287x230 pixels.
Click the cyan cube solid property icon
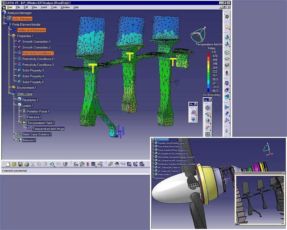pos(227,52)
